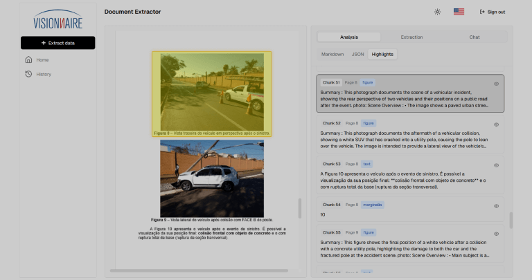Select the JSON view
The image size is (532, 280).
(358, 54)
